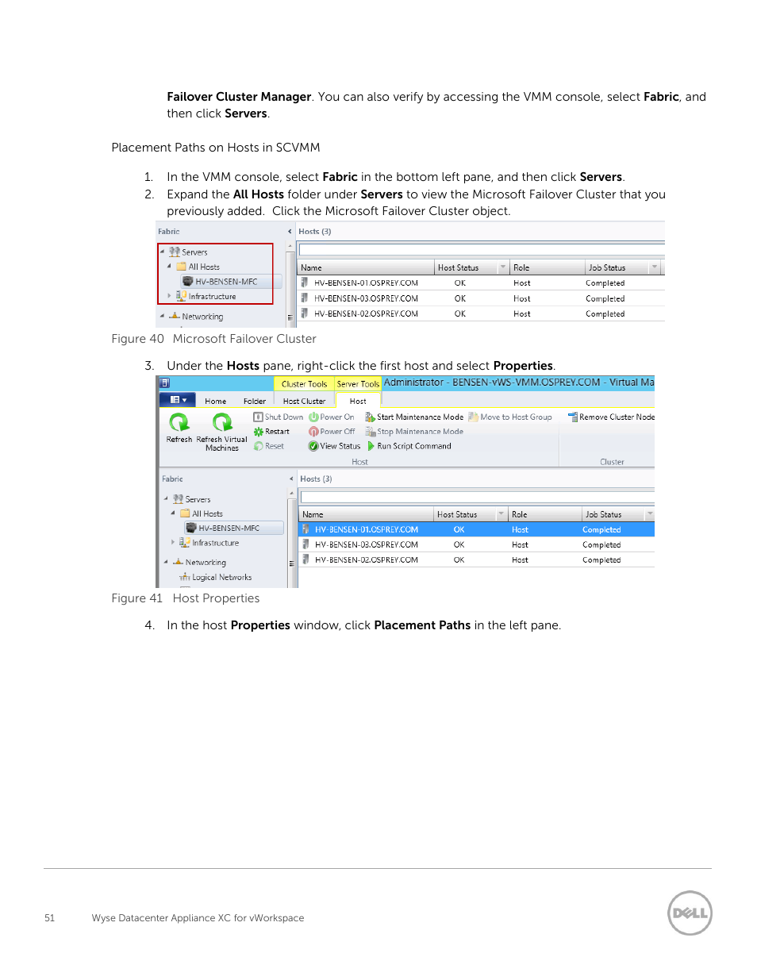Select Servers node in Figure 40 tree
The width and height of the screenshot is (757, 980).
point(188,252)
